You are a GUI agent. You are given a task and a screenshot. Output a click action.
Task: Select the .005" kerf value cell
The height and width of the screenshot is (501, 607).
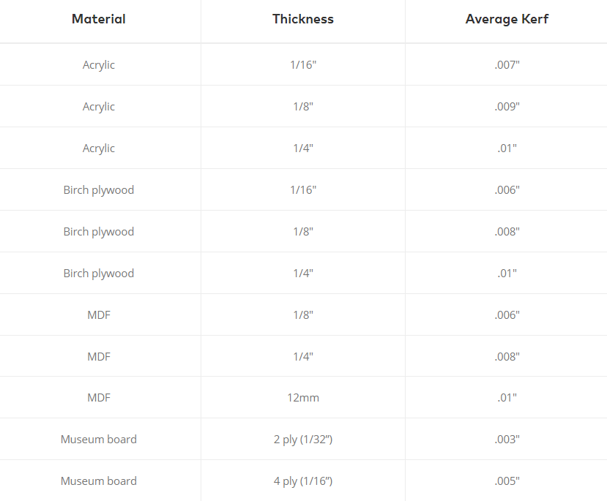(507, 481)
